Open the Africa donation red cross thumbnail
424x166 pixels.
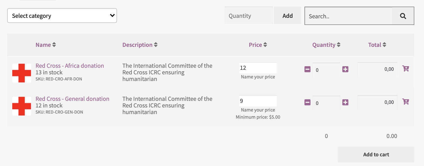pos(22,73)
